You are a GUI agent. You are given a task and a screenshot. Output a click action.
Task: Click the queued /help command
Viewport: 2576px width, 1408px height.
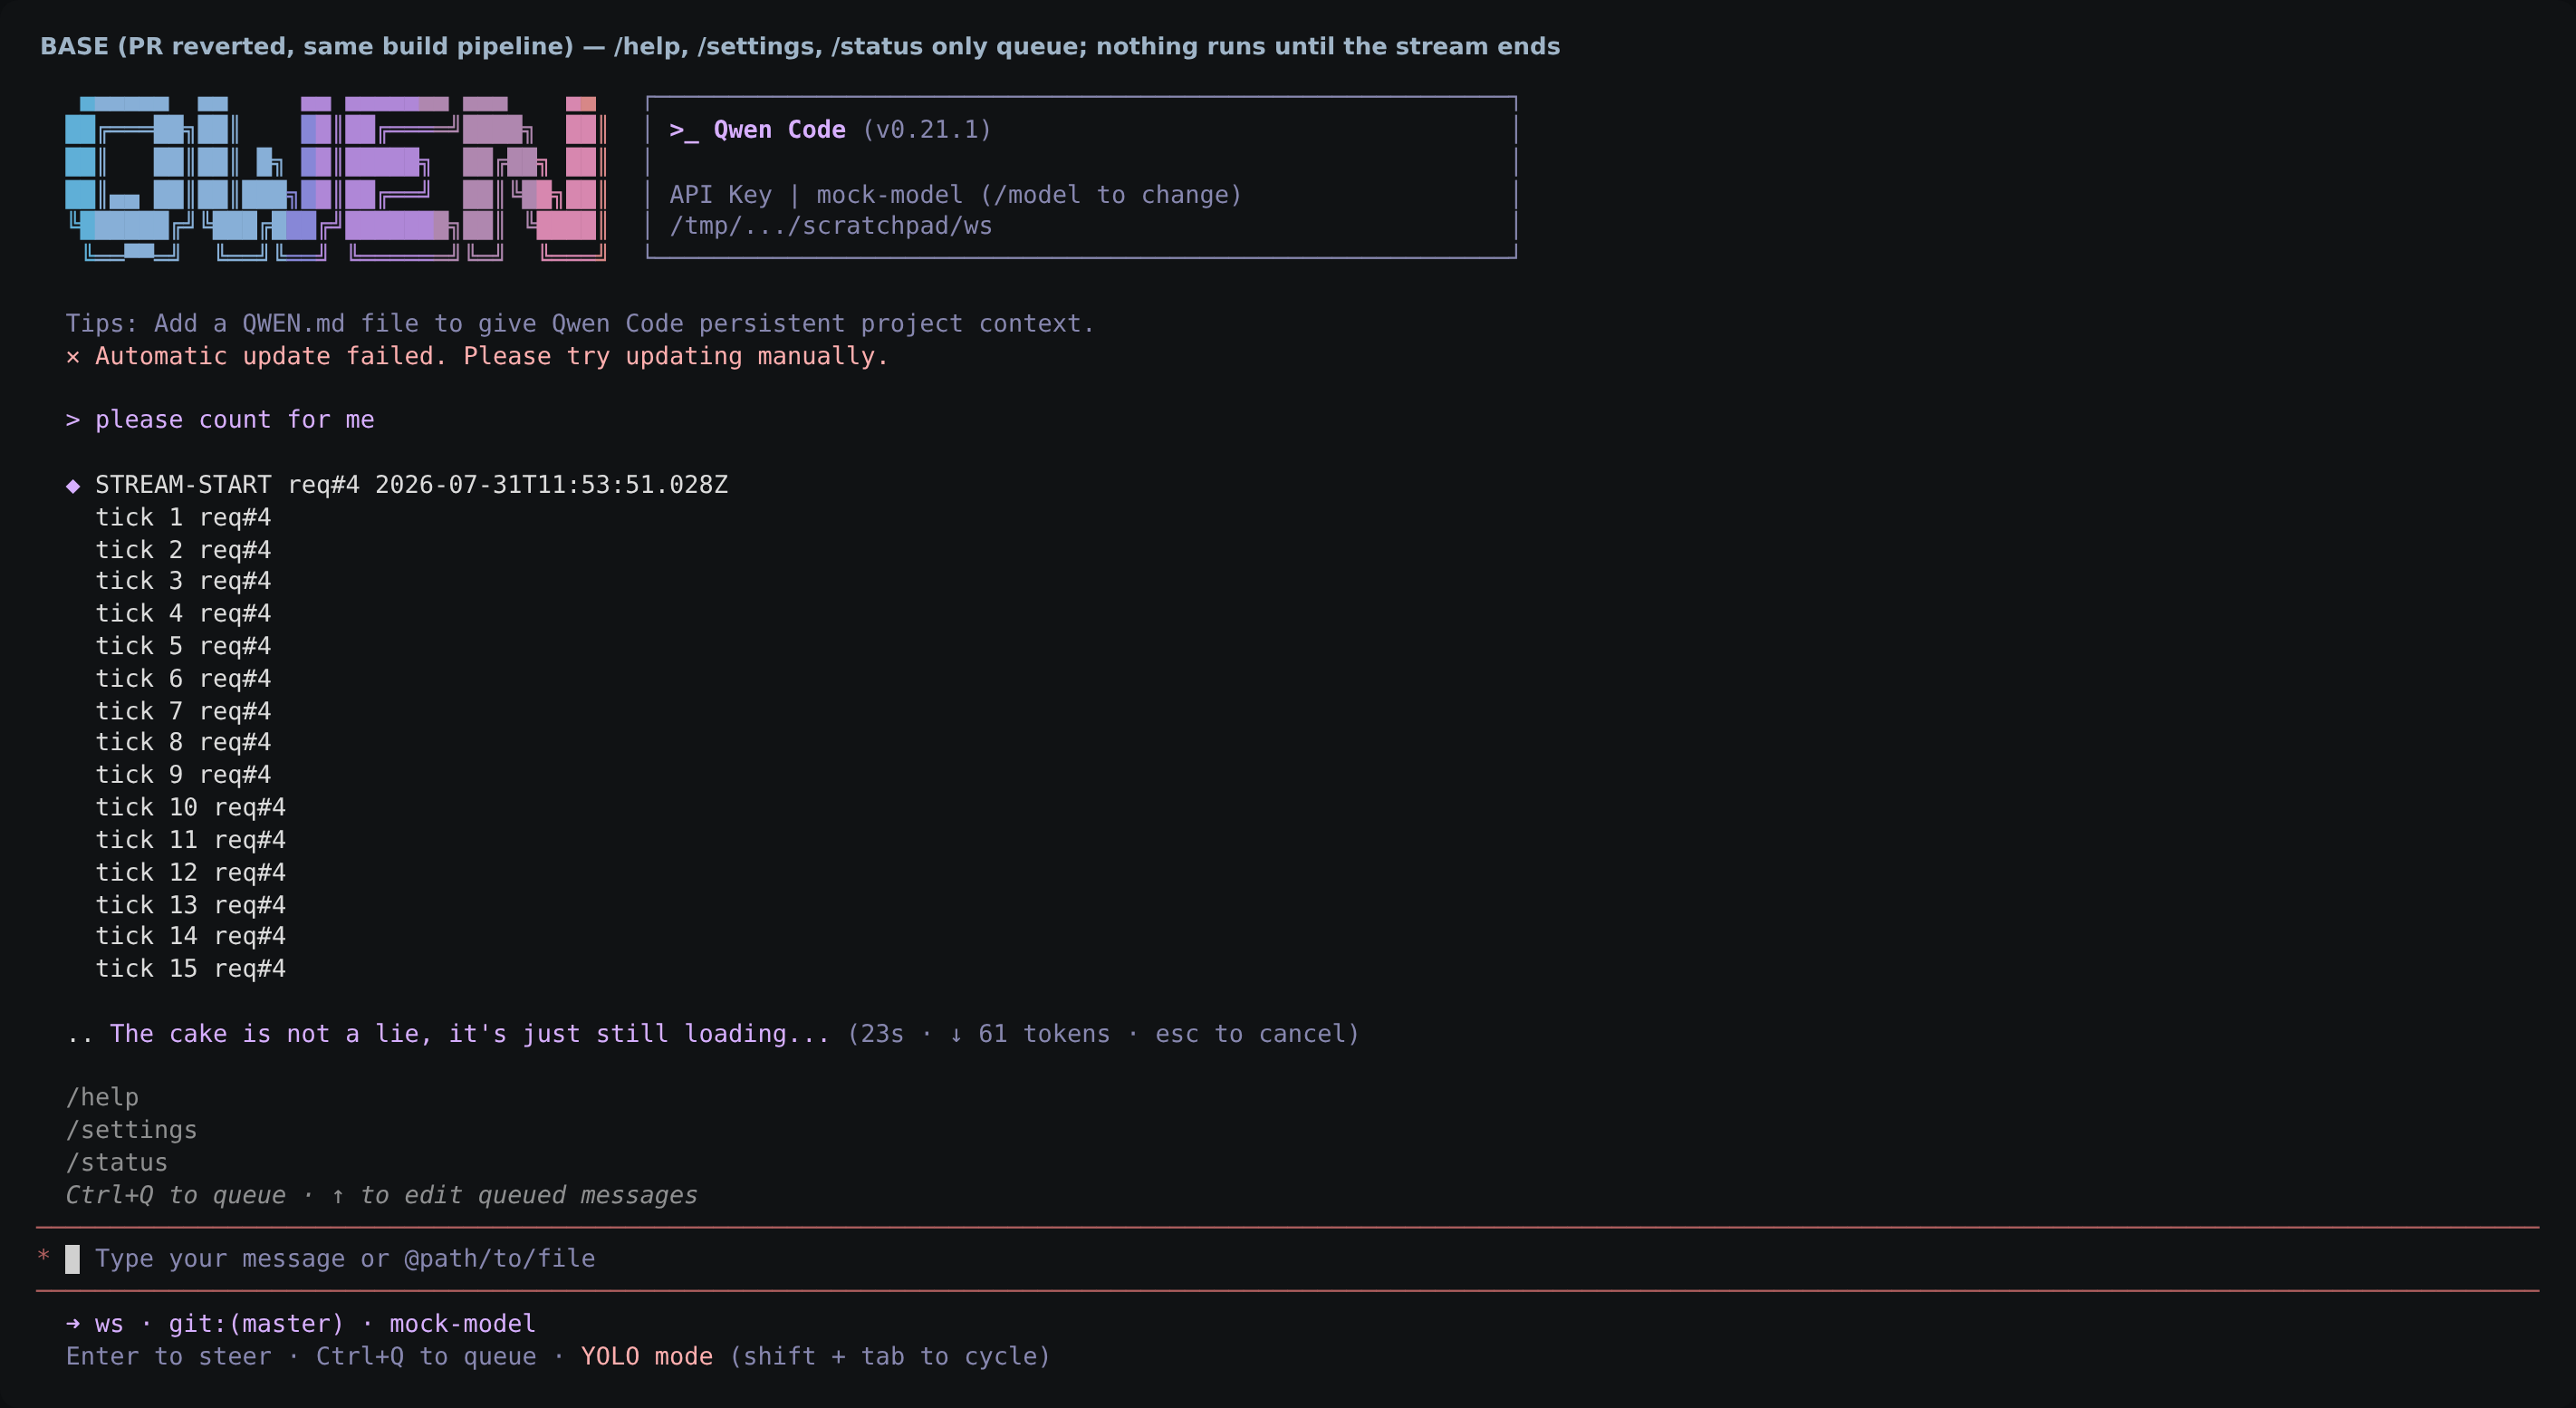[x=102, y=1098]
